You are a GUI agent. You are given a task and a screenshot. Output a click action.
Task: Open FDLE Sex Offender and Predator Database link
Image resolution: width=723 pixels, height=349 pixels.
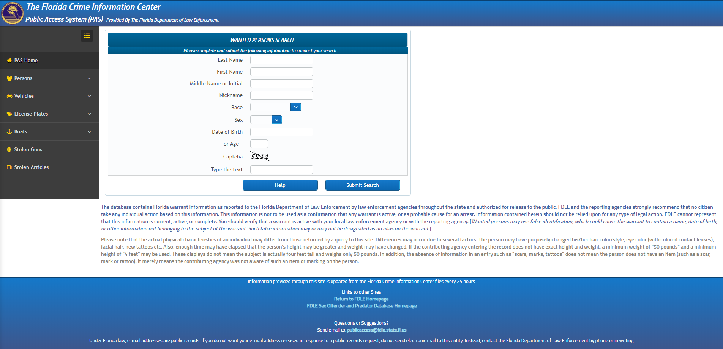point(361,306)
